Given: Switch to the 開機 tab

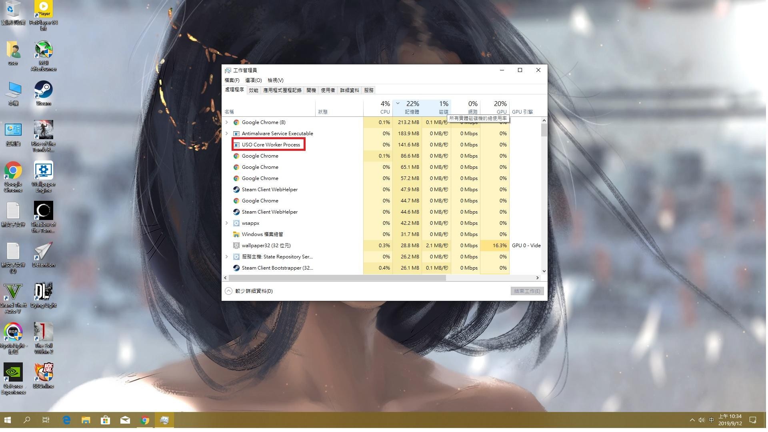Looking at the screenshot, I should click(x=311, y=90).
